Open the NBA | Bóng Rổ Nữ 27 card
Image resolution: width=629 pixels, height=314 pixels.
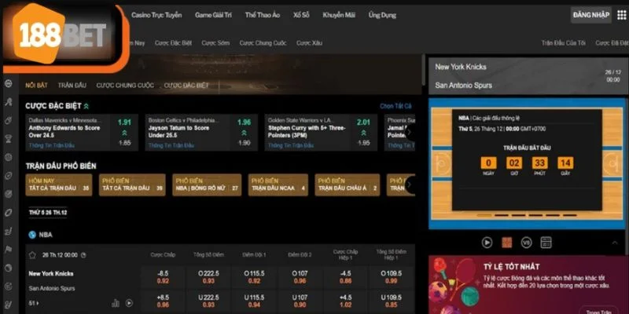207,184
